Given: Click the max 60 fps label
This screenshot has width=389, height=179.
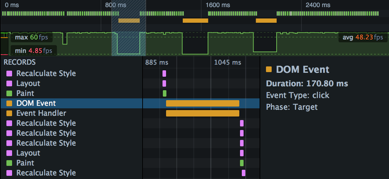Looking at the screenshot, I should pos(31,37).
